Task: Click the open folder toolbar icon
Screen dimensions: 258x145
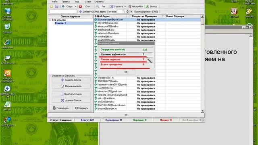Action: click(x=52, y=6)
